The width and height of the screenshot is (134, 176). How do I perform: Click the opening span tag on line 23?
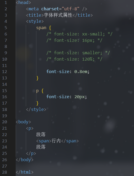[44, 141]
